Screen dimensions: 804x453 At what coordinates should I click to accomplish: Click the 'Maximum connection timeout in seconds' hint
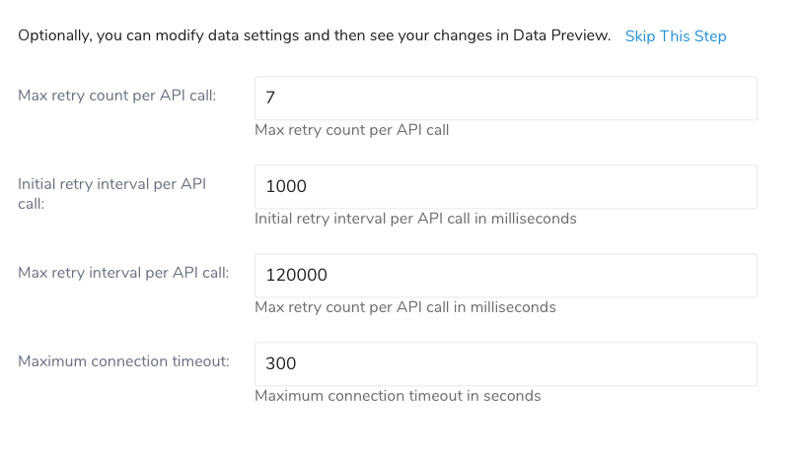point(398,396)
